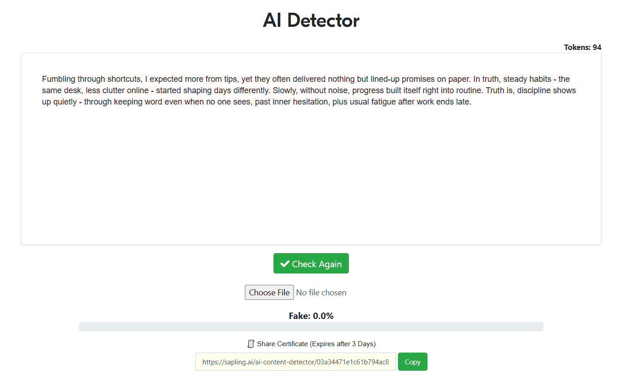Image resolution: width=626 pixels, height=388 pixels.
Task: Click the Share Certificate expiry text
Action: click(316, 344)
